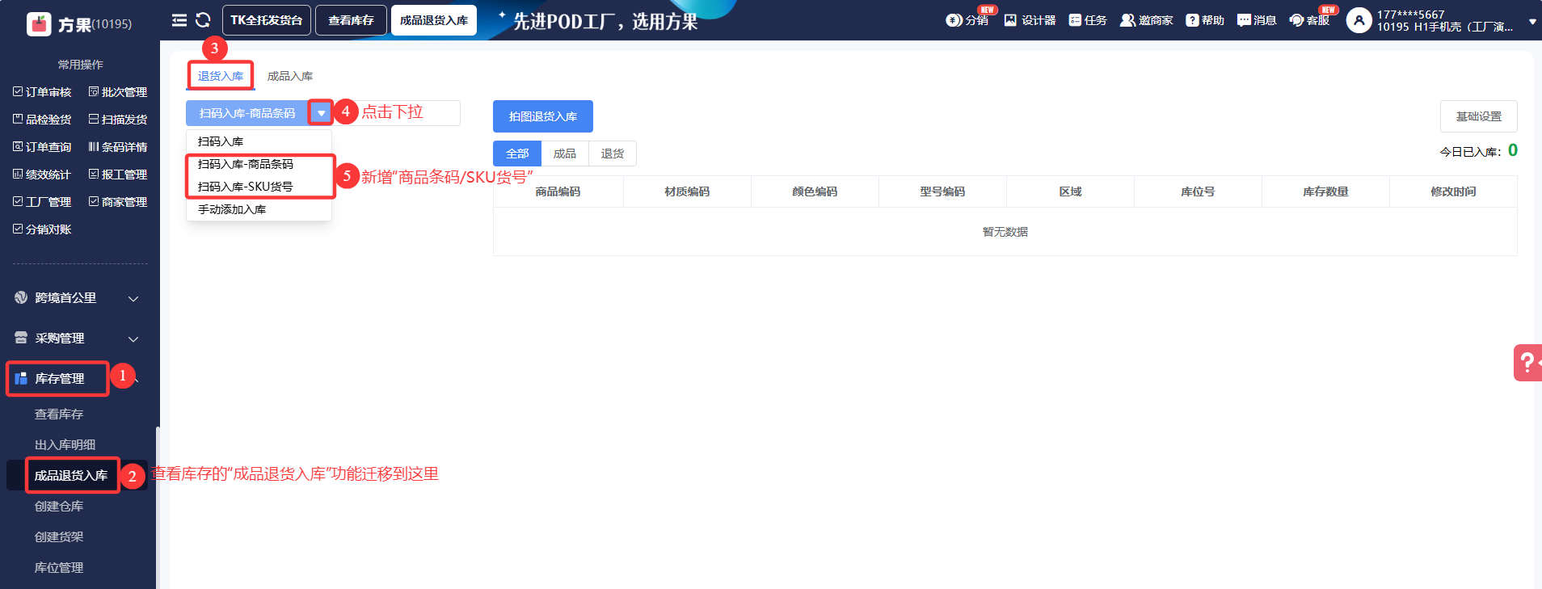The image size is (1542, 589).
Task: Switch to the 成品入库 page tab
Action: tap(290, 76)
